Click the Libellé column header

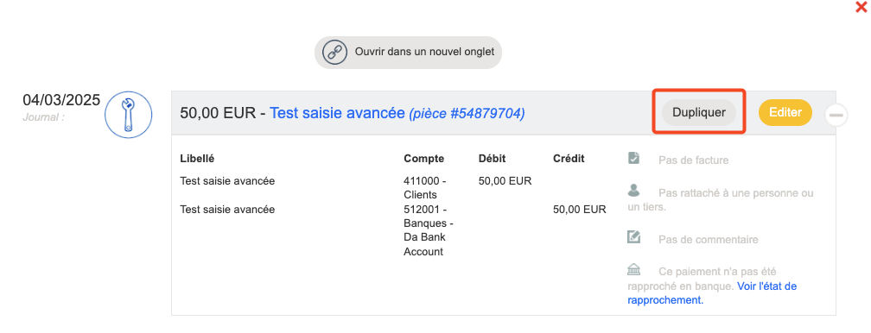point(197,158)
